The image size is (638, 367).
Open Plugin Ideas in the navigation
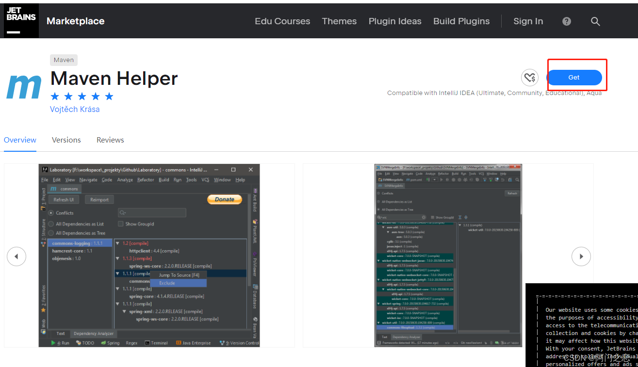tap(395, 21)
